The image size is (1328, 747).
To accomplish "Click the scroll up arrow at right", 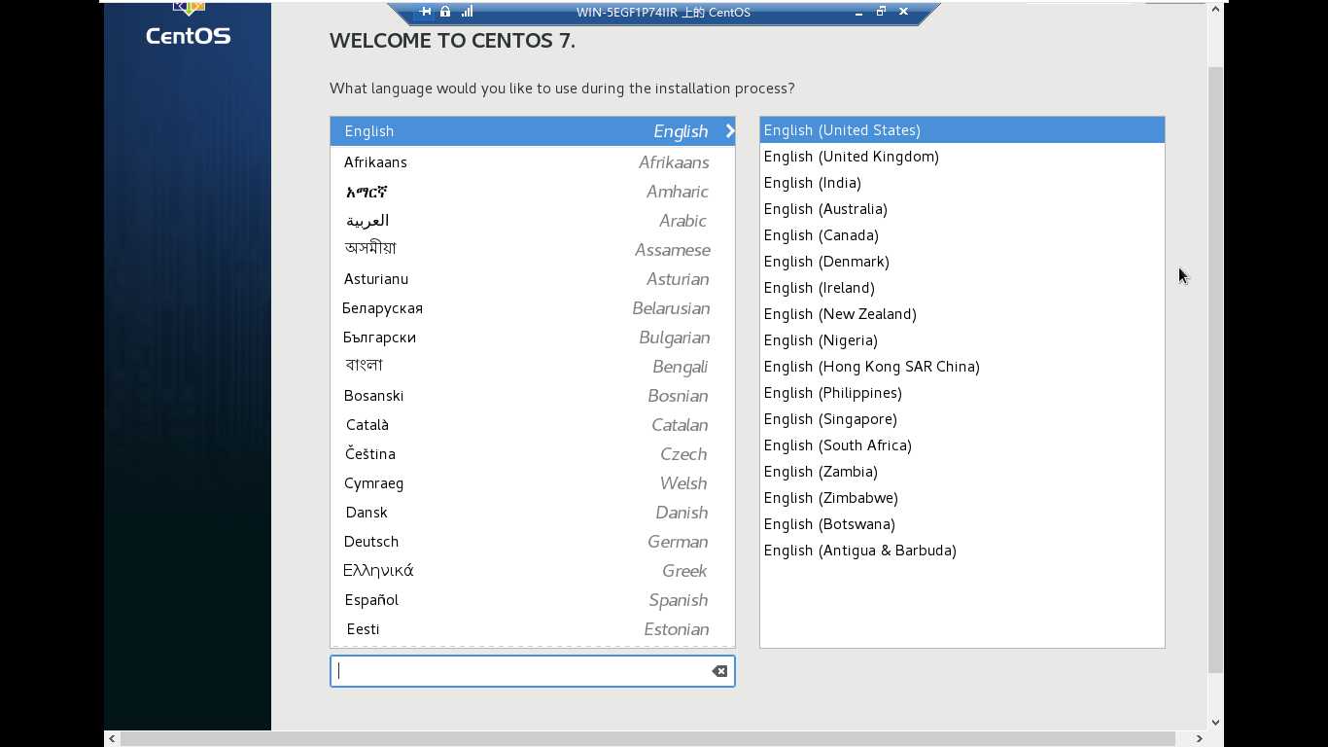I will [x=1215, y=10].
